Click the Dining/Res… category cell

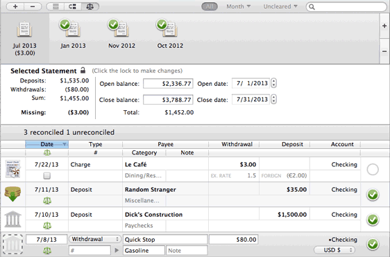(x=143, y=175)
